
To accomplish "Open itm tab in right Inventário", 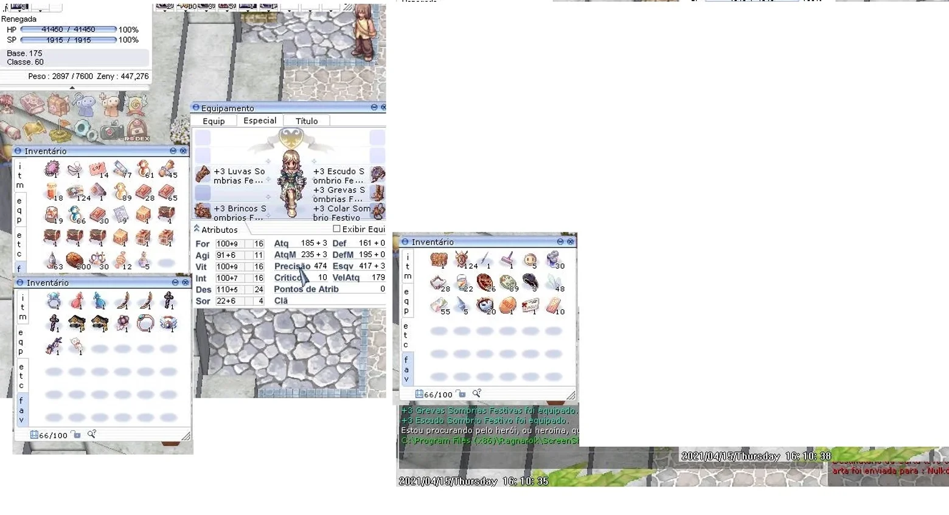I will pyautogui.click(x=408, y=266).
